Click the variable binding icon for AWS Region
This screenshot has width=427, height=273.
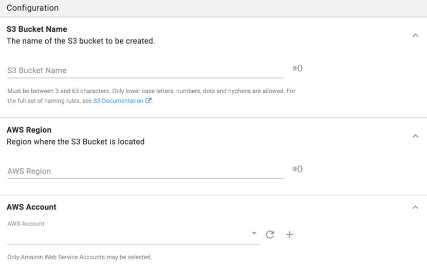[298, 169]
